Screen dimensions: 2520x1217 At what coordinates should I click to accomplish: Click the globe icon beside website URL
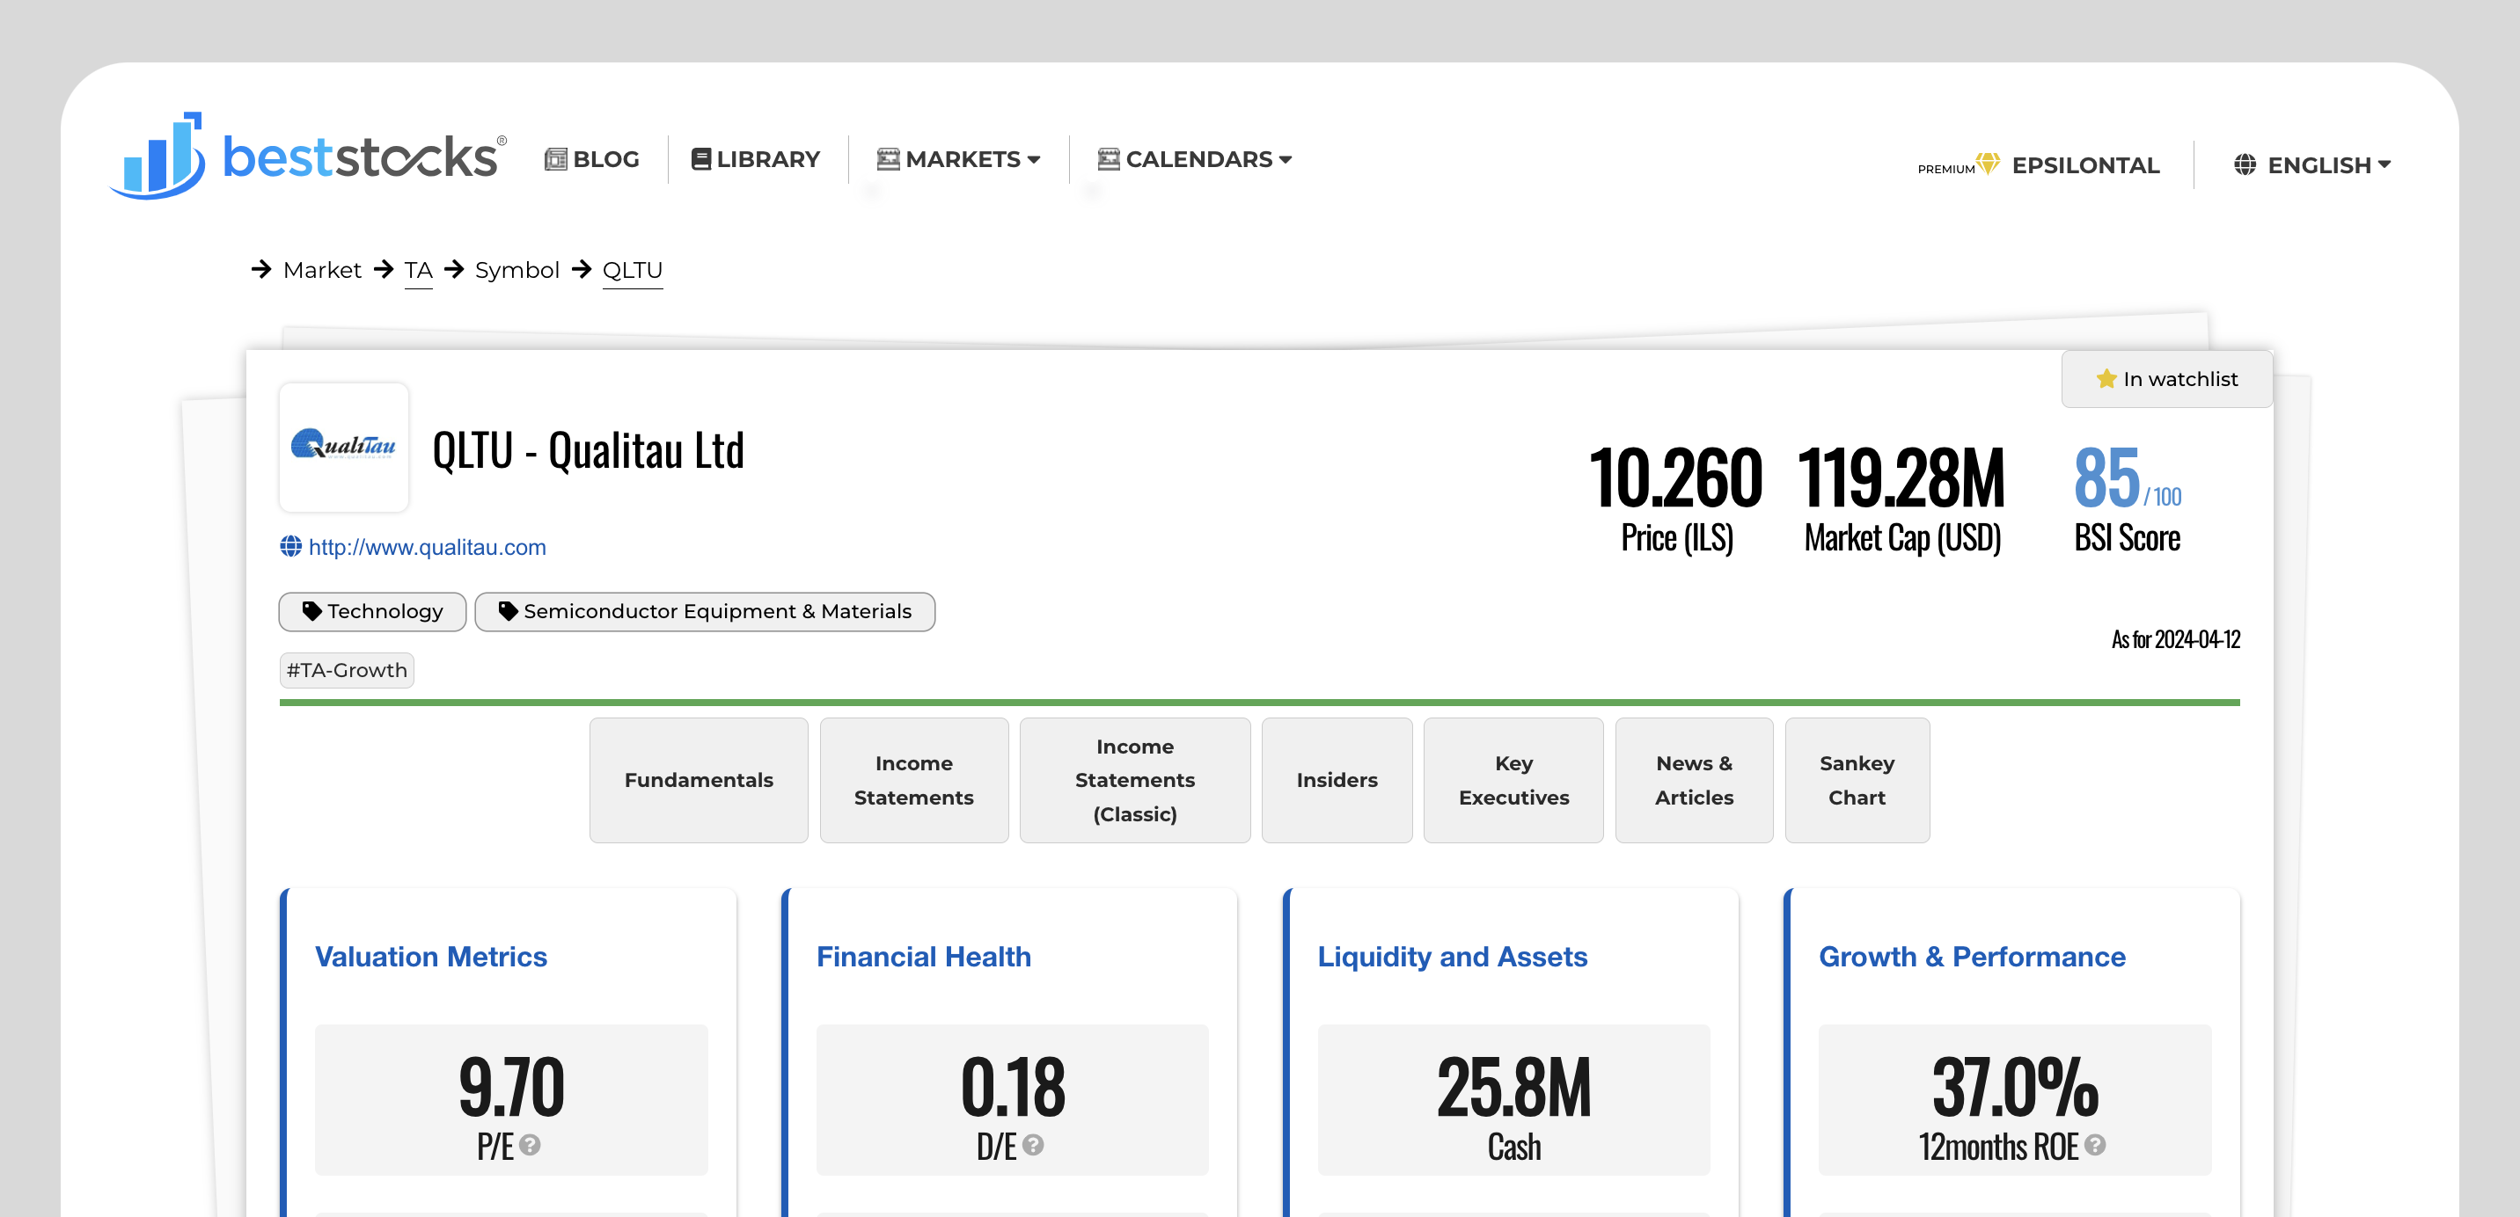coord(290,546)
